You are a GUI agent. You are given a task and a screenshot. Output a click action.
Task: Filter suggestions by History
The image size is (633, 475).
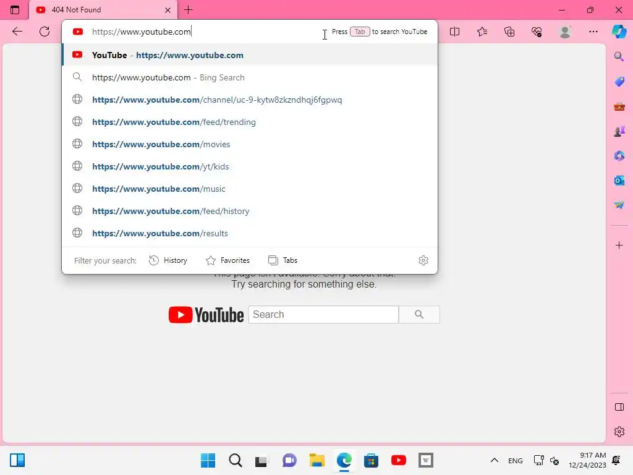(x=168, y=260)
